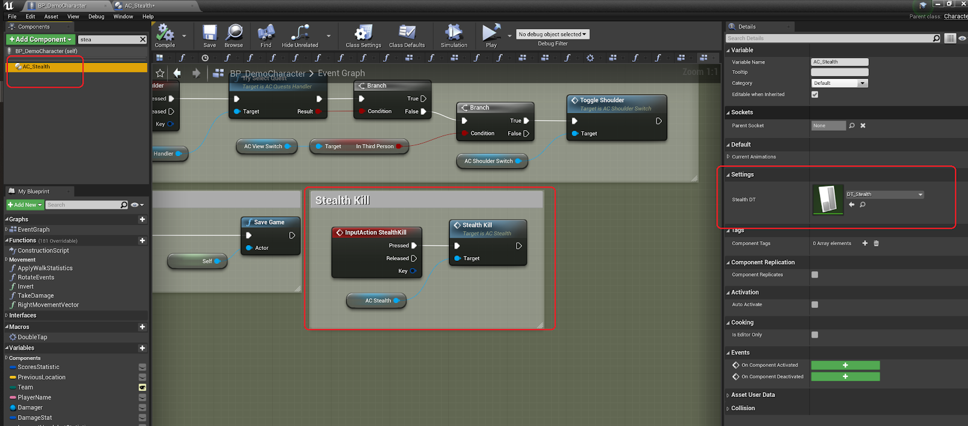Click BP_DemoCharacter breadcrumb

click(267, 73)
